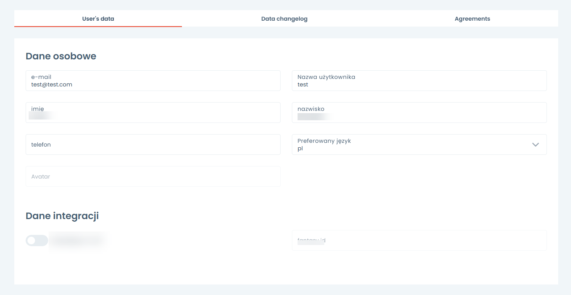The width and height of the screenshot is (571, 295).
Task: Focus the fantasy id field
Action: [419, 241]
